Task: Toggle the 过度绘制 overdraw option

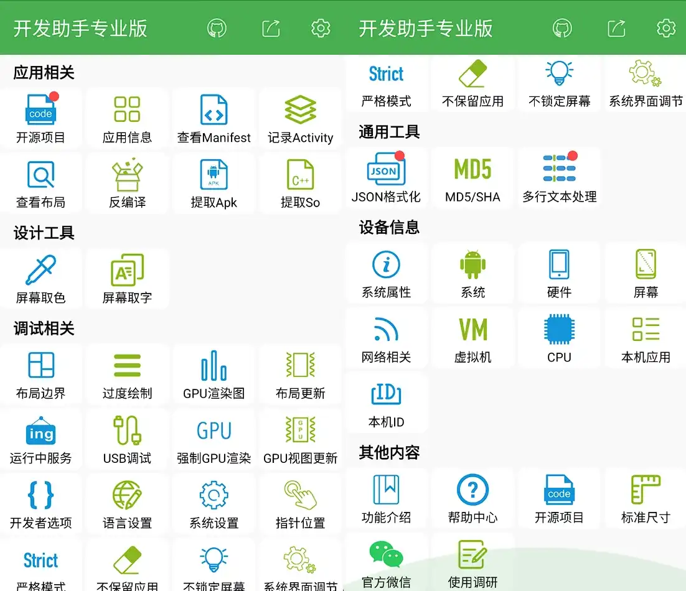Action: tap(128, 375)
